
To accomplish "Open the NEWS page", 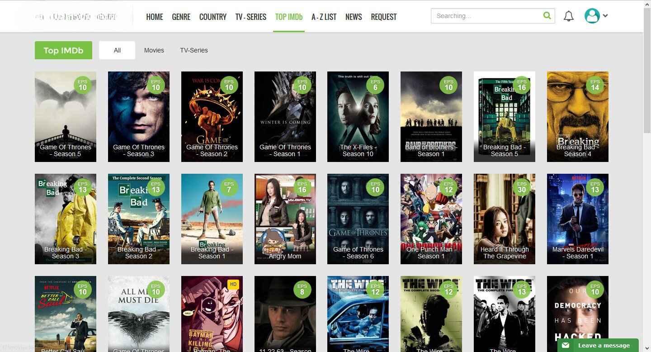I will 354,17.
